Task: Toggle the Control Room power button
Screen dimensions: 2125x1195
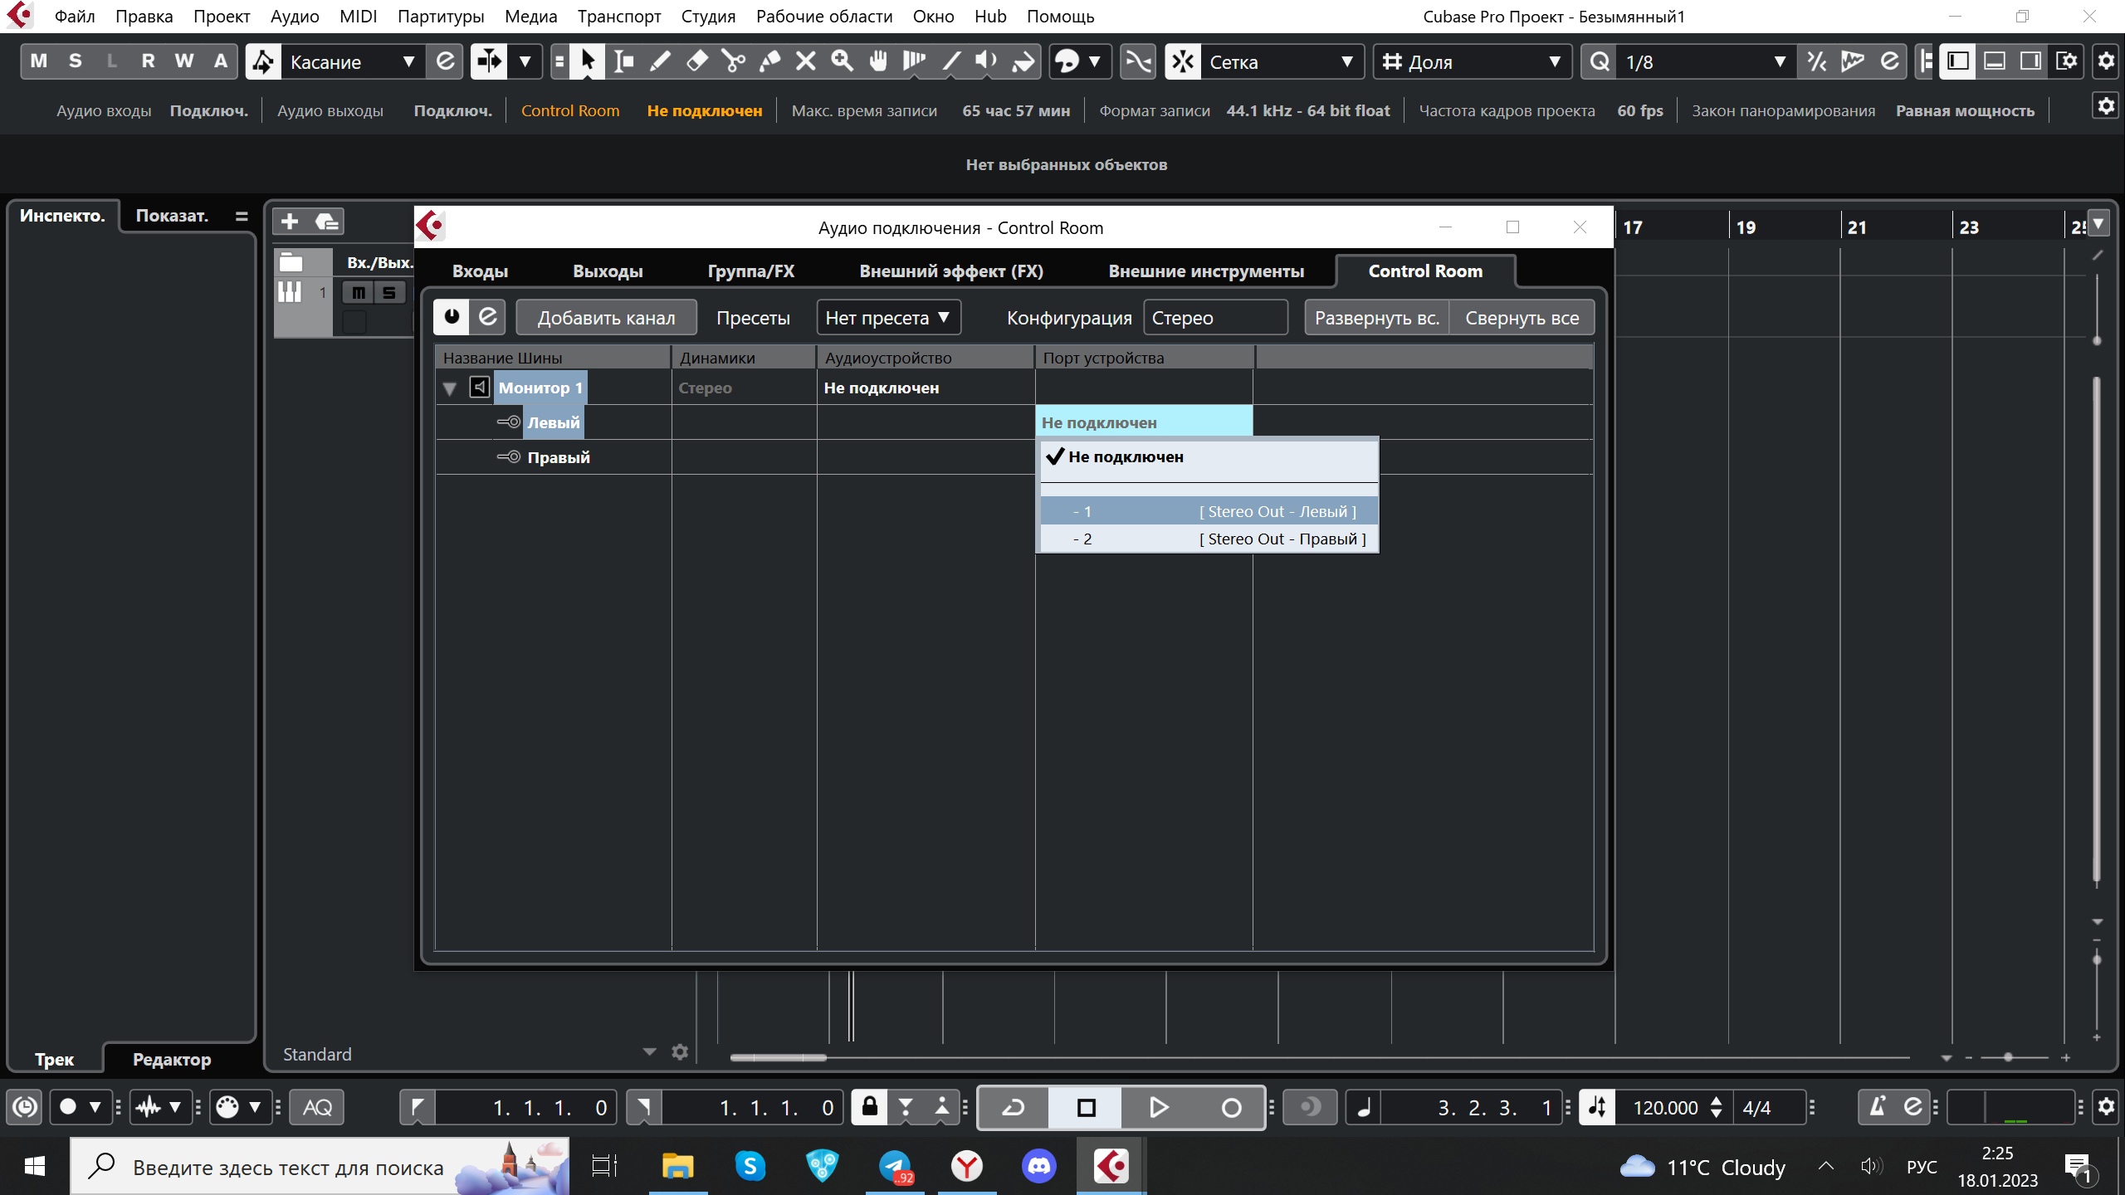Action: coord(452,317)
